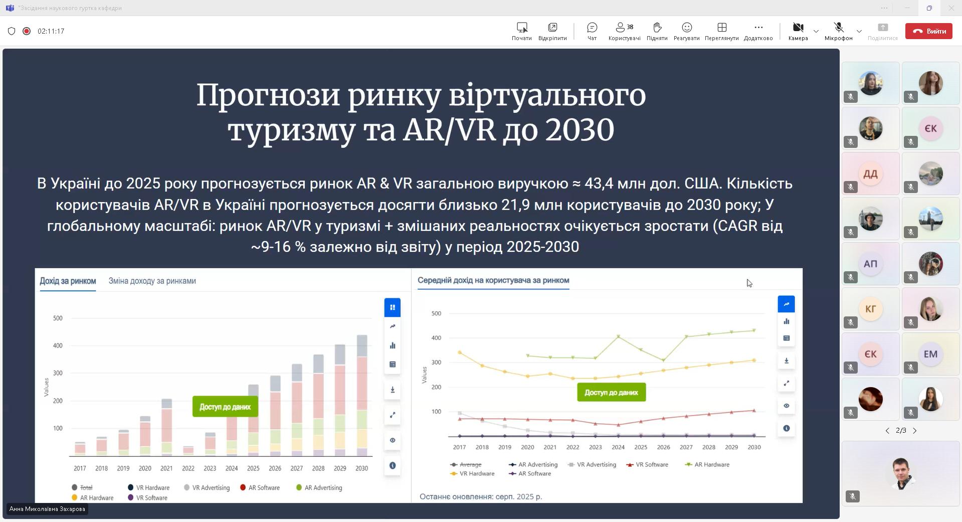Open the Почати pop-out button
Screen dimensions: 962x522
[x=521, y=31]
